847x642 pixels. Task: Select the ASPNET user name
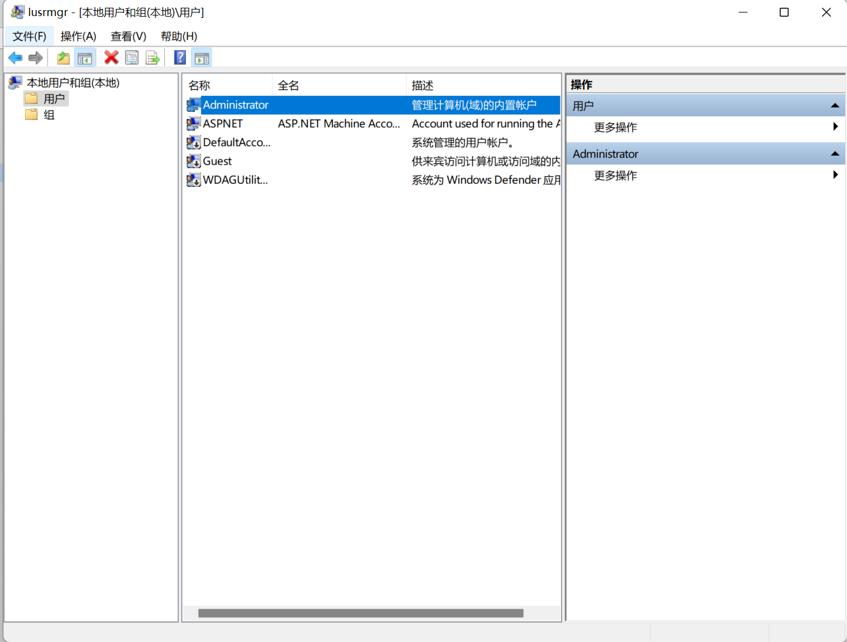point(223,124)
